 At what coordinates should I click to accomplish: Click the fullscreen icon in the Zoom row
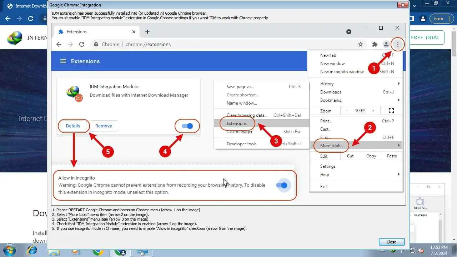click(x=391, y=111)
